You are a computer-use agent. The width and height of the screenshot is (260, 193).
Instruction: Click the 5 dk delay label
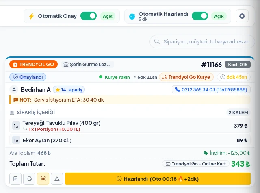pyautogui.click(x=143, y=19)
